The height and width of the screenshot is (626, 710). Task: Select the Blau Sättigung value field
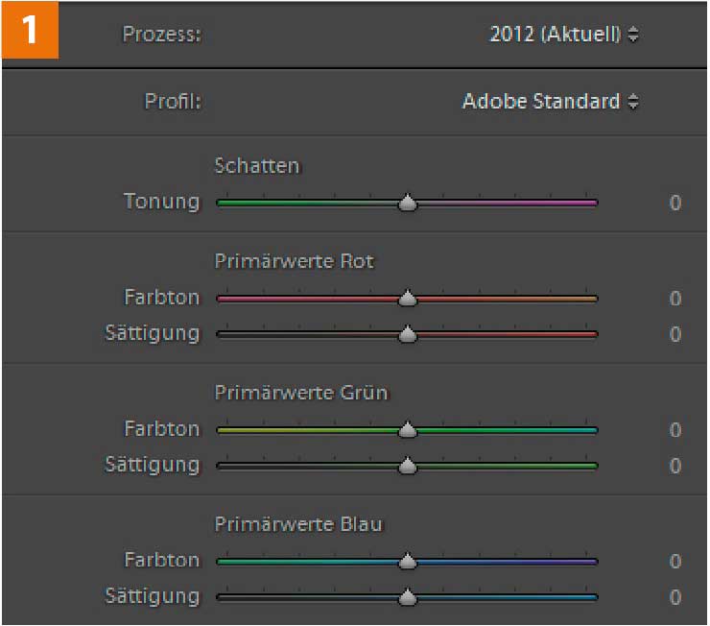[675, 597]
